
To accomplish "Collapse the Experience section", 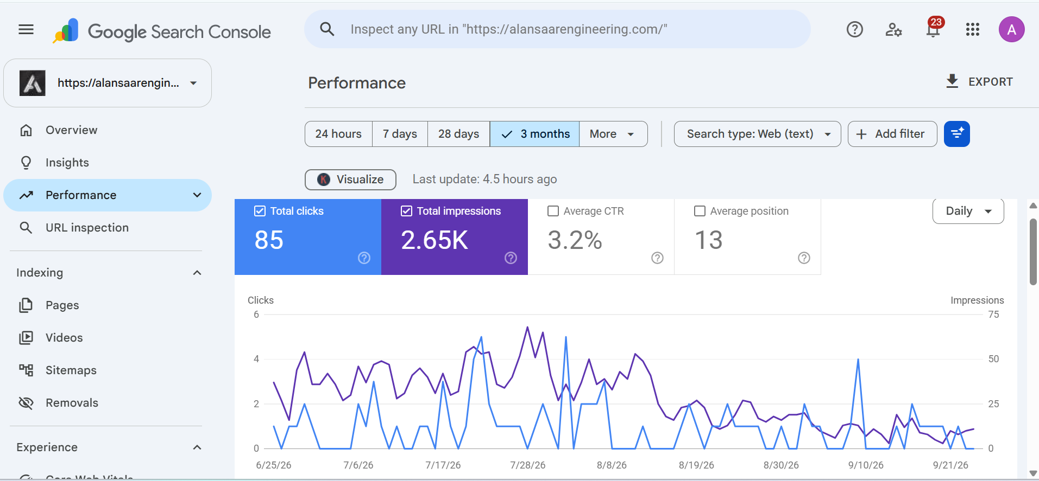I will coord(197,447).
